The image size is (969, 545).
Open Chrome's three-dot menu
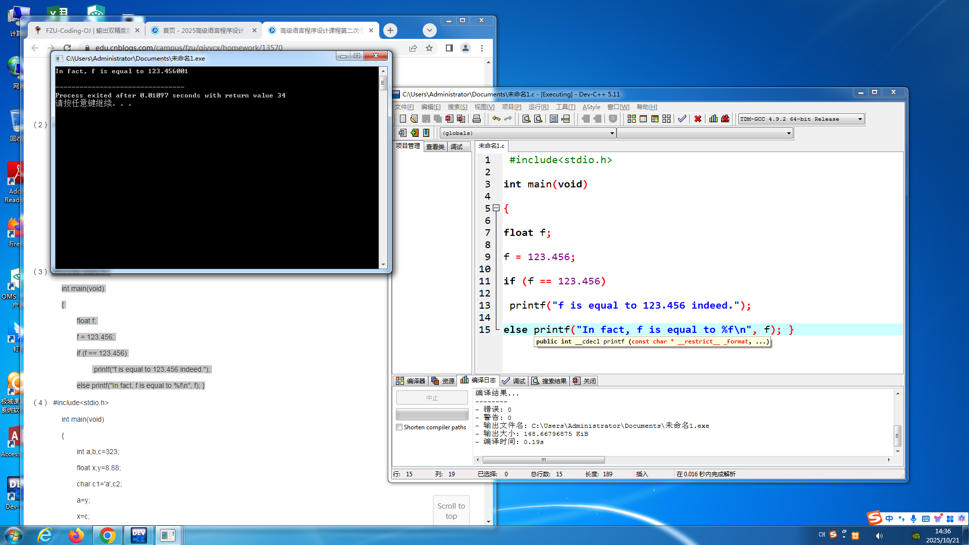[482, 48]
